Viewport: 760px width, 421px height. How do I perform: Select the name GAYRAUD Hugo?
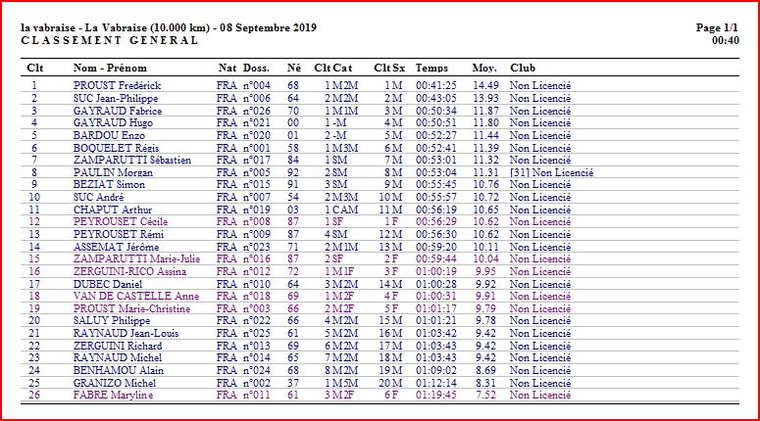pos(113,123)
